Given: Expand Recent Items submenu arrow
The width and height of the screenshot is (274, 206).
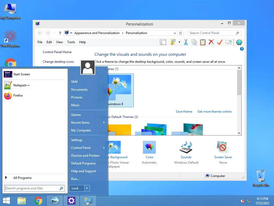Looking at the screenshot, I should [x=104, y=122].
